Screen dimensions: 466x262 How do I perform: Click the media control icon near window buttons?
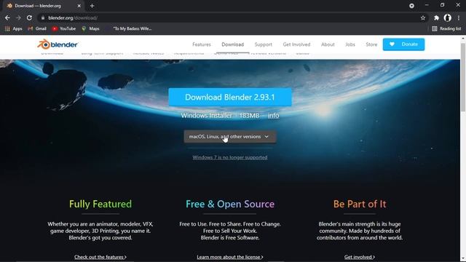(411, 6)
